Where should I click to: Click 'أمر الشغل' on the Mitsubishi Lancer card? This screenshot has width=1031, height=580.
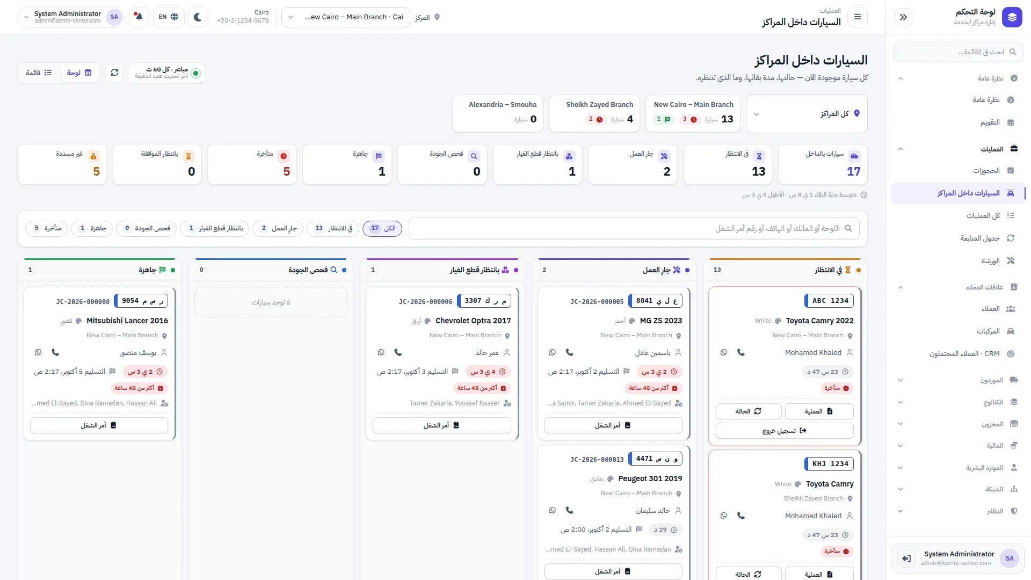coord(99,425)
